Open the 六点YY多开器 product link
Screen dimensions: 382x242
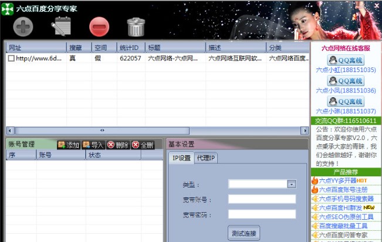pos(337,180)
